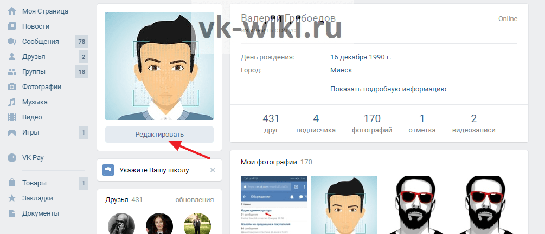The height and width of the screenshot is (234, 545).
Task: Open Игры in the sidebar
Action: tap(30, 132)
